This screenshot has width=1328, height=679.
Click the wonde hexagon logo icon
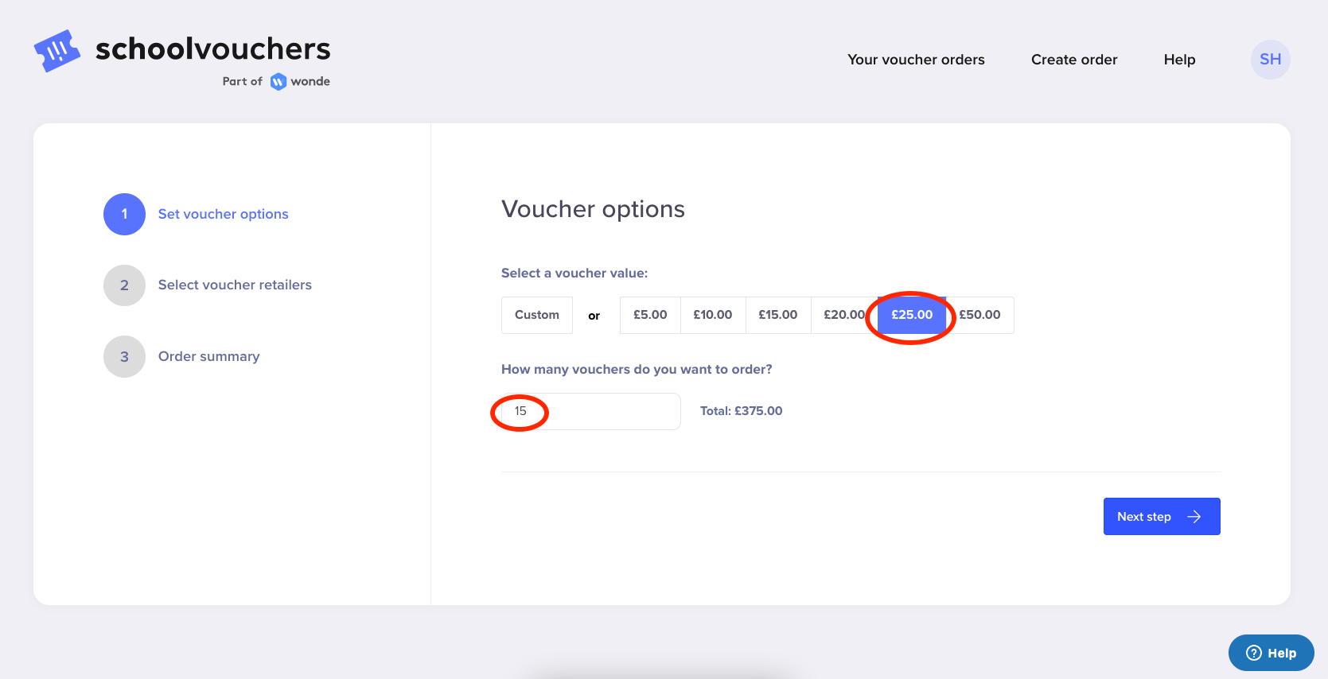pyautogui.click(x=278, y=82)
